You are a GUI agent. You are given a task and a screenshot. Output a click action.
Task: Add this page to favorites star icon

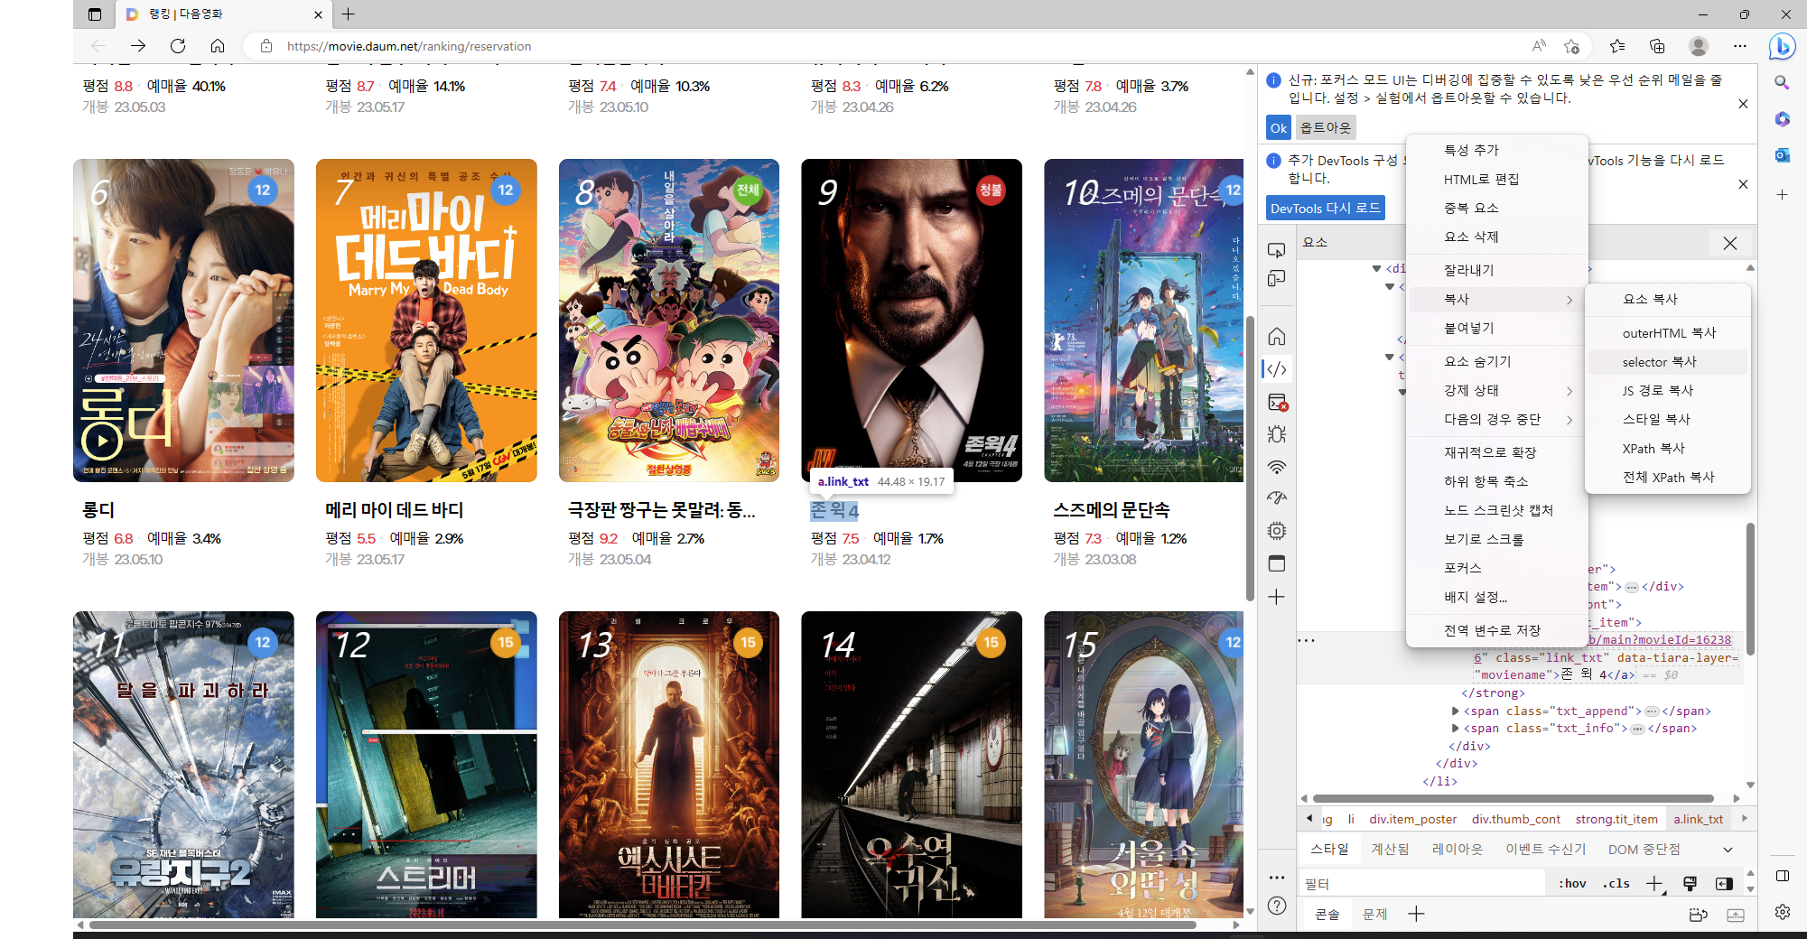pyautogui.click(x=1572, y=46)
